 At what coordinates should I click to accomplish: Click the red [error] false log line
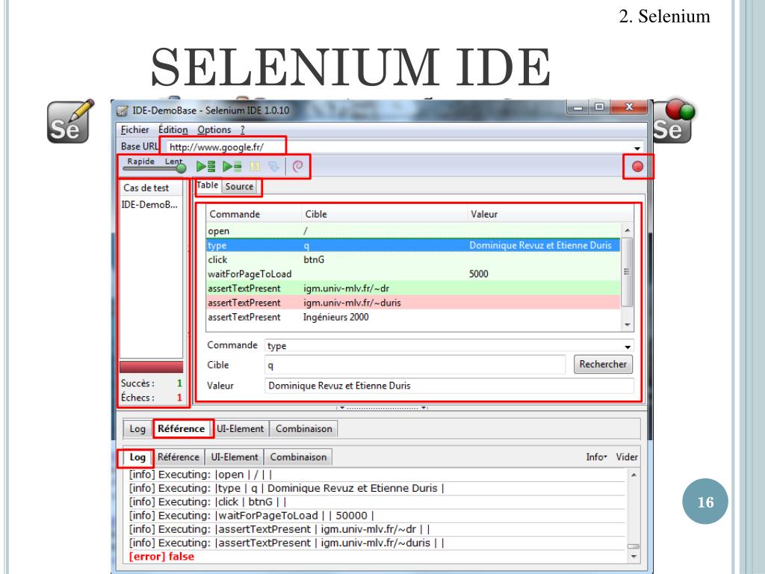pos(161,556)
